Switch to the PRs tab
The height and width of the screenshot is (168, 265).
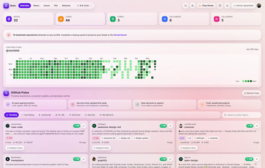click(x=56, y=6)
